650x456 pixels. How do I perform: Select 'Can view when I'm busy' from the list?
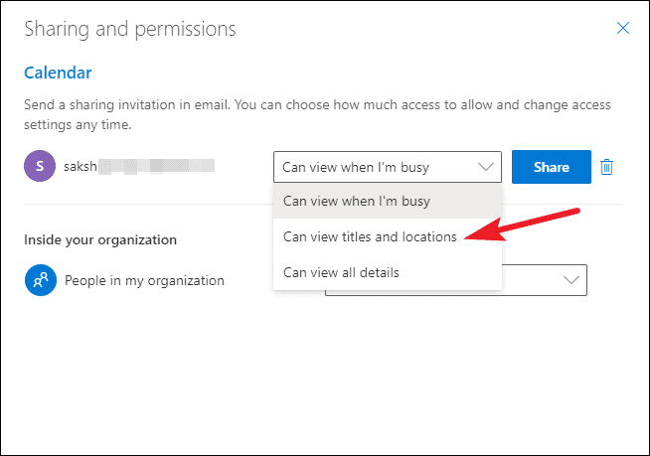coord(388,201)
